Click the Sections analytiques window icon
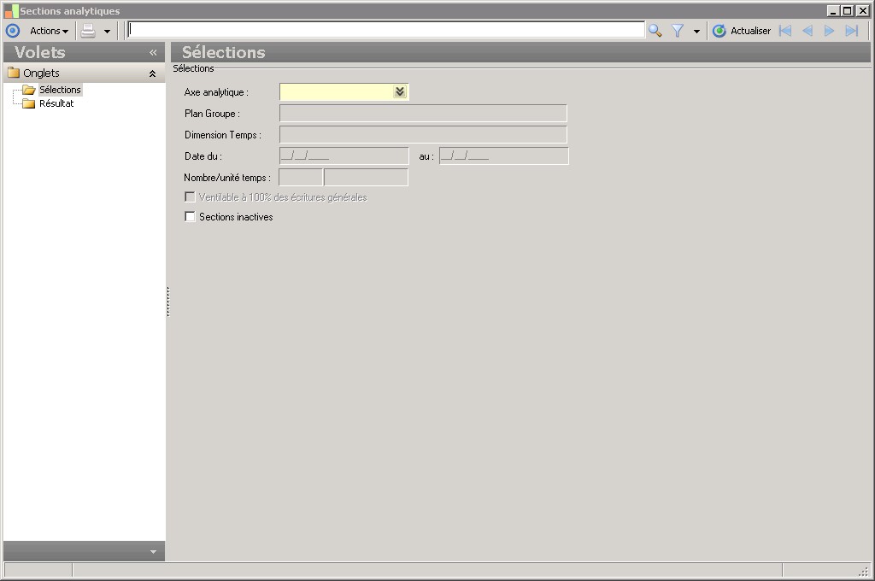The width and height of the screenshot is (875, 581). coord(11,10)
